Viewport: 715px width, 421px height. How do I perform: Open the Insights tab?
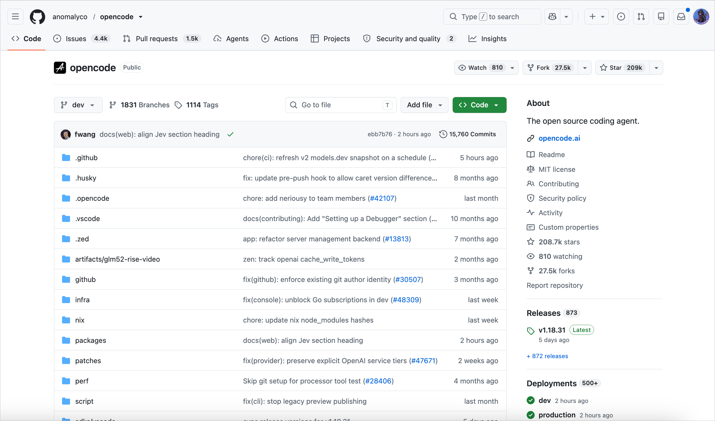click(487, 39)
